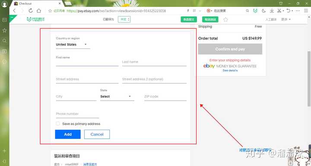The image size is (311, 166).
Task: Focus the City field
Action: [x=76, y=97]
